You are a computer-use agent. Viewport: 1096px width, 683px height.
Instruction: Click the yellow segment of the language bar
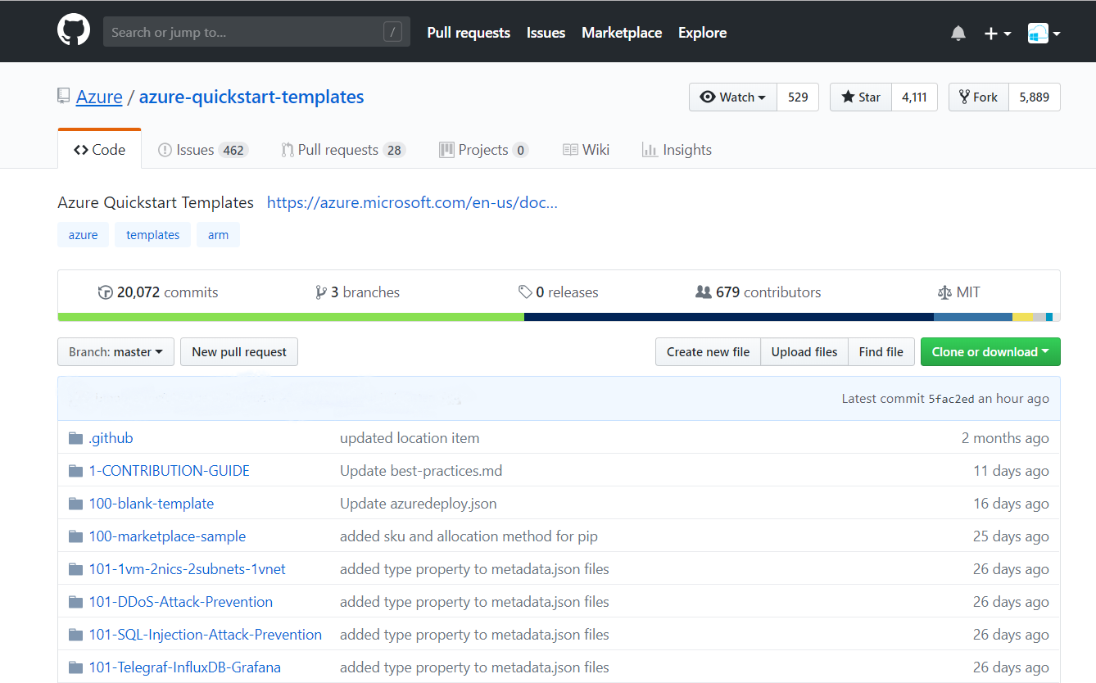(1023, 317)
